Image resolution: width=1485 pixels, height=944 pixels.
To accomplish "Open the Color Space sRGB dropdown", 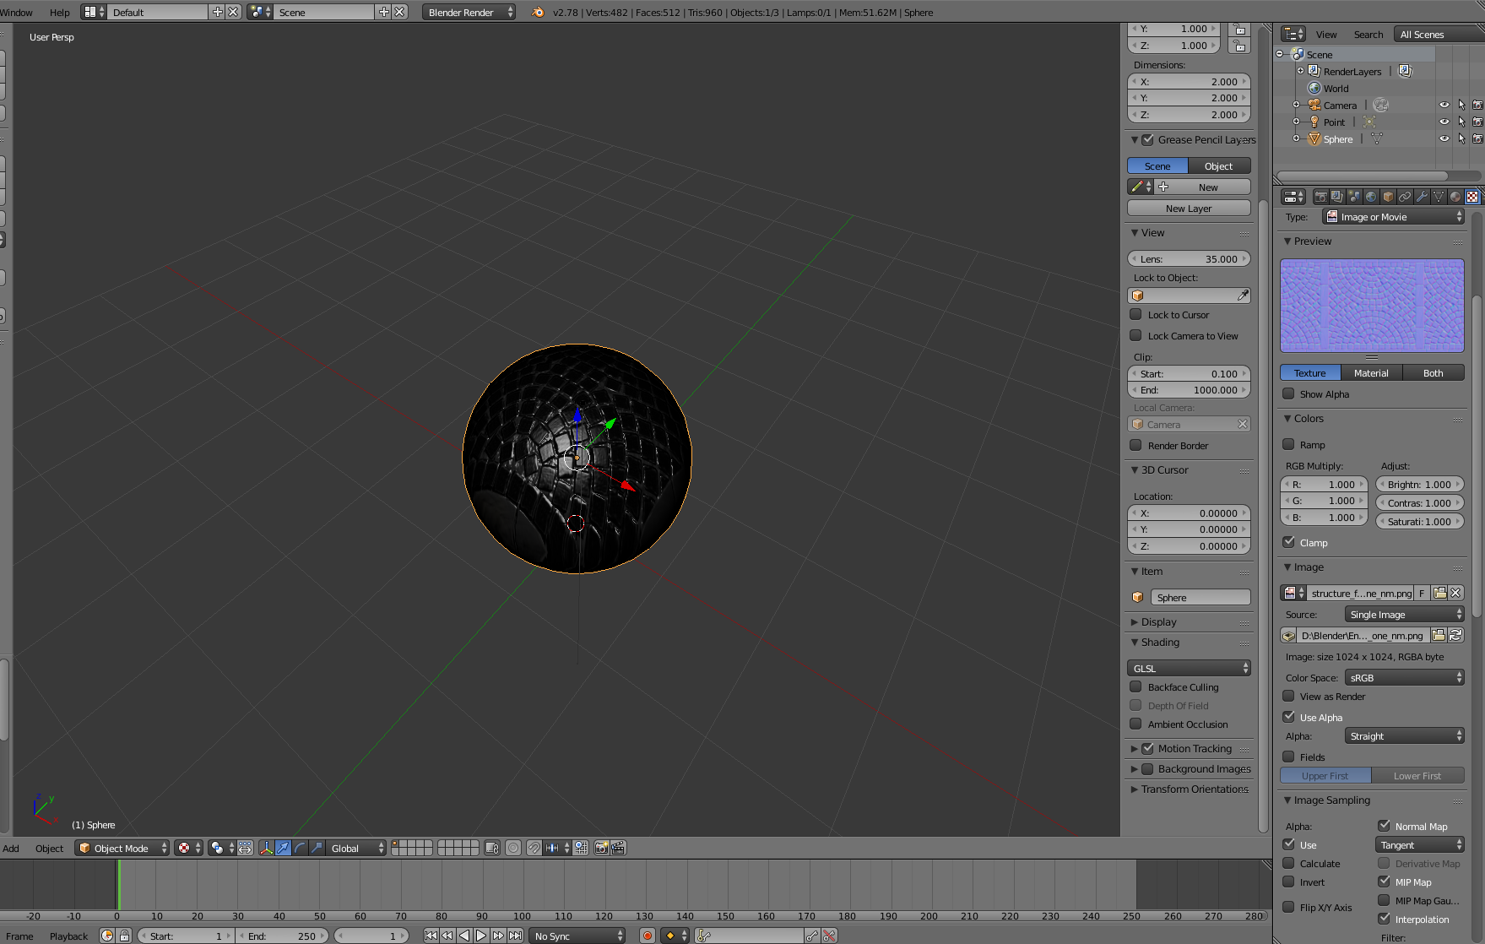I will click(1404, 677).
